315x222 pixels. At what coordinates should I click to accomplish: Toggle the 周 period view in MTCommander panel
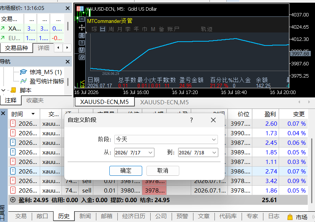tap(111, 29)
